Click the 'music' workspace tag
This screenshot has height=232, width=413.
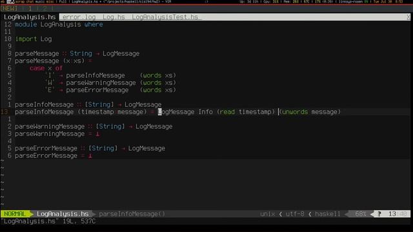[40, 1]
